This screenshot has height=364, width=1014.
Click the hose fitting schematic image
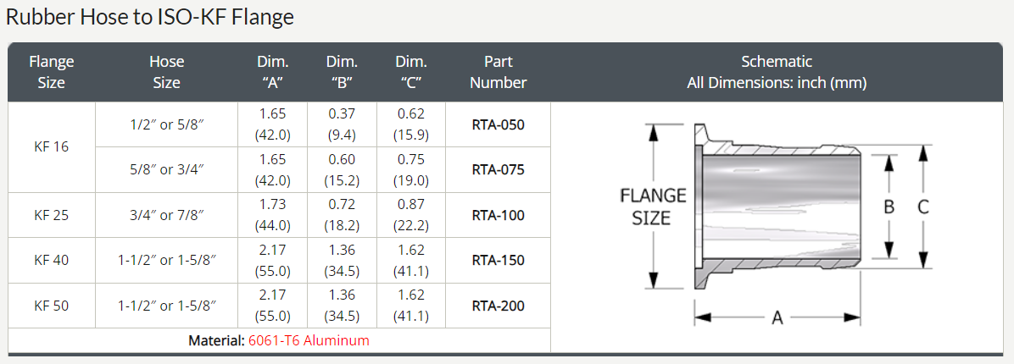776,224
